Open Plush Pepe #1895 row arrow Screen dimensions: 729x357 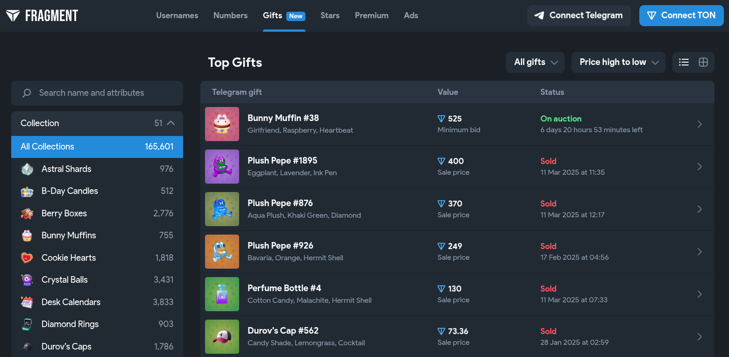700,166
